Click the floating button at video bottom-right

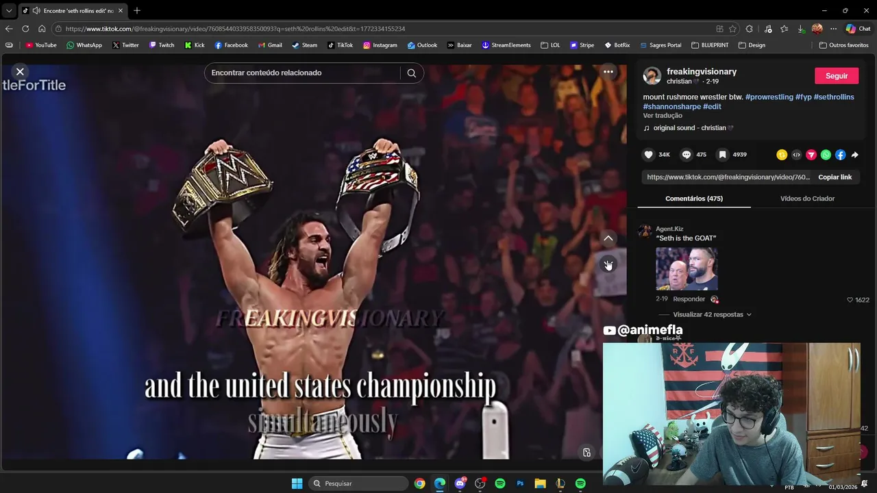(x=586, y=453)
